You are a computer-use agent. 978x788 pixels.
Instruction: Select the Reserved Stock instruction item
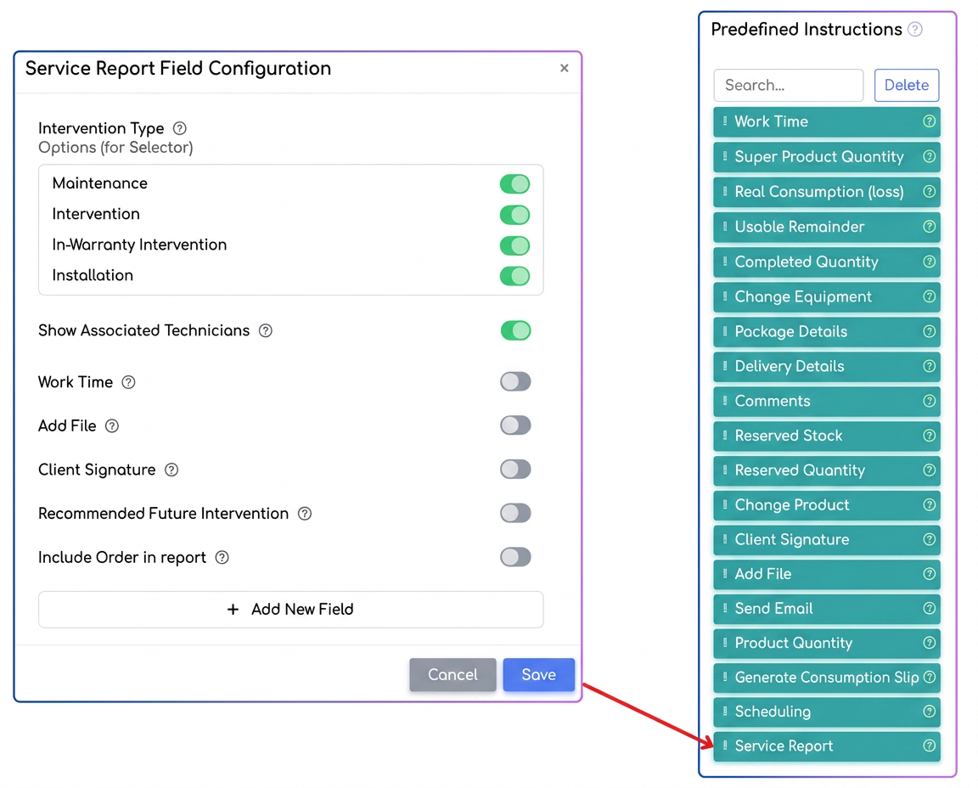[x=826, y=436]
